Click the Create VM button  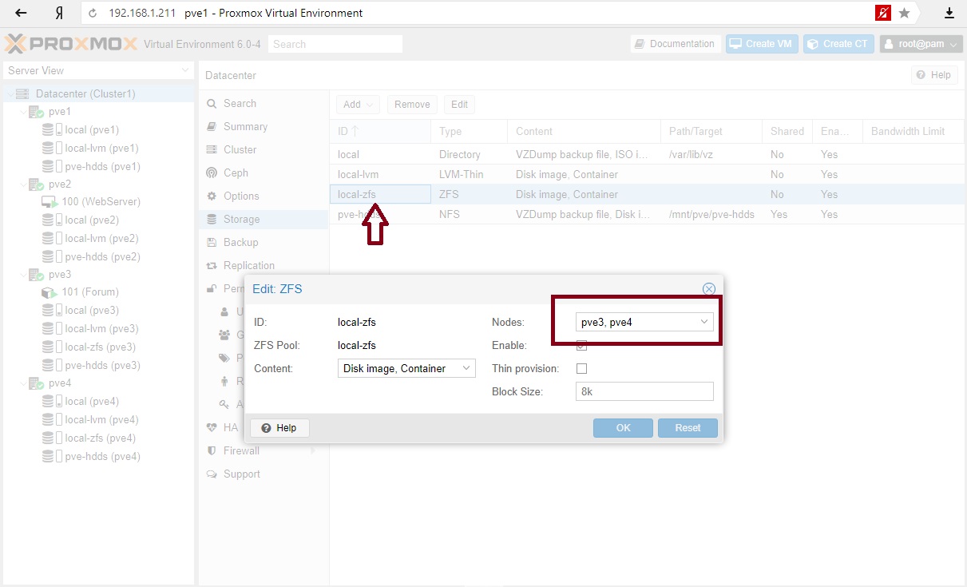click(x=762, y=44)
